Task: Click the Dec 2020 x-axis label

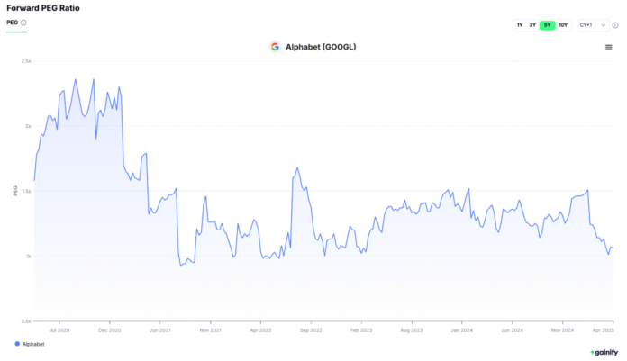Action: click(110, 330)
